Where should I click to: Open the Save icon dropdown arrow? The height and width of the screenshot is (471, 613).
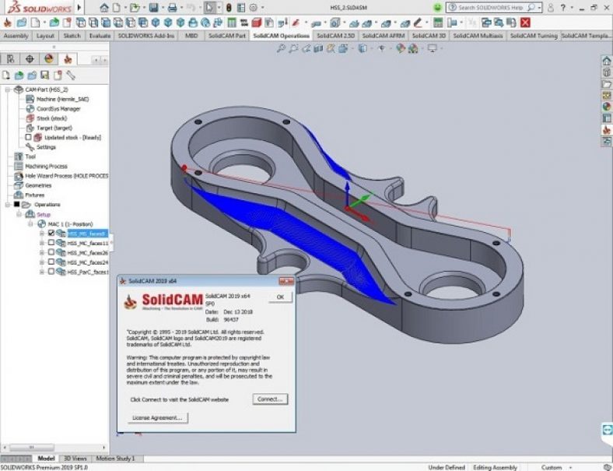pos(163,8)
